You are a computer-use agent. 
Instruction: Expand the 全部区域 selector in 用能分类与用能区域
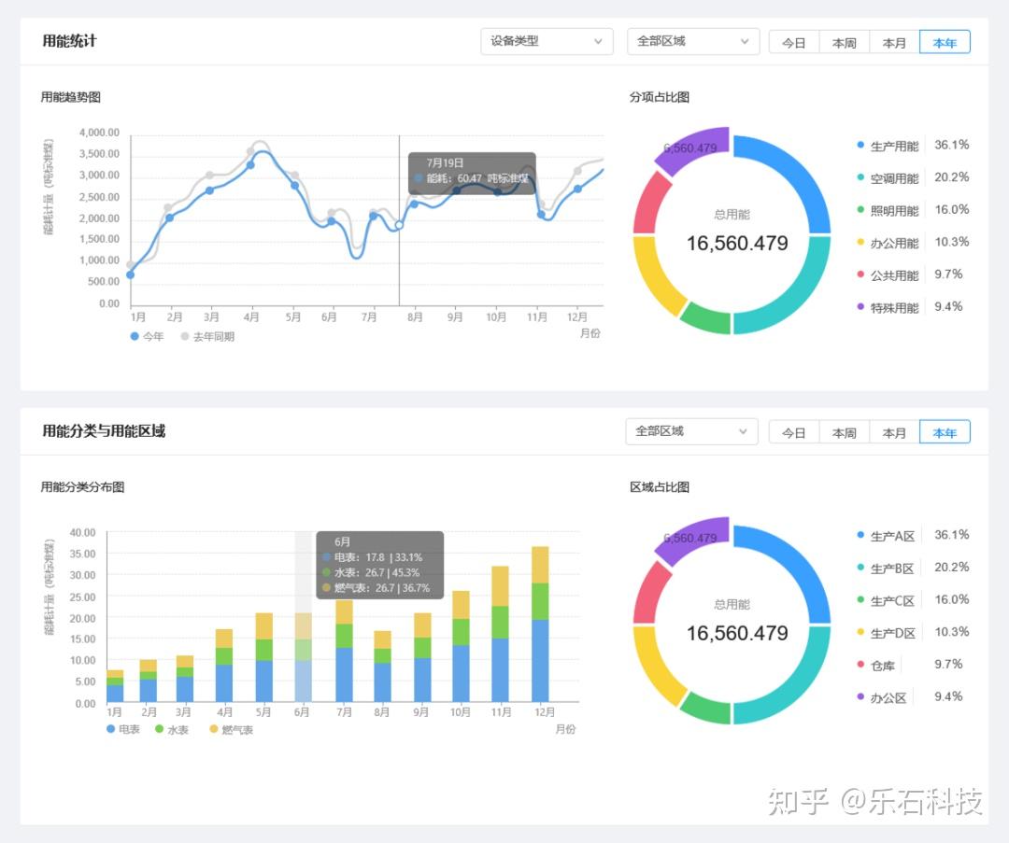[691, 431]
